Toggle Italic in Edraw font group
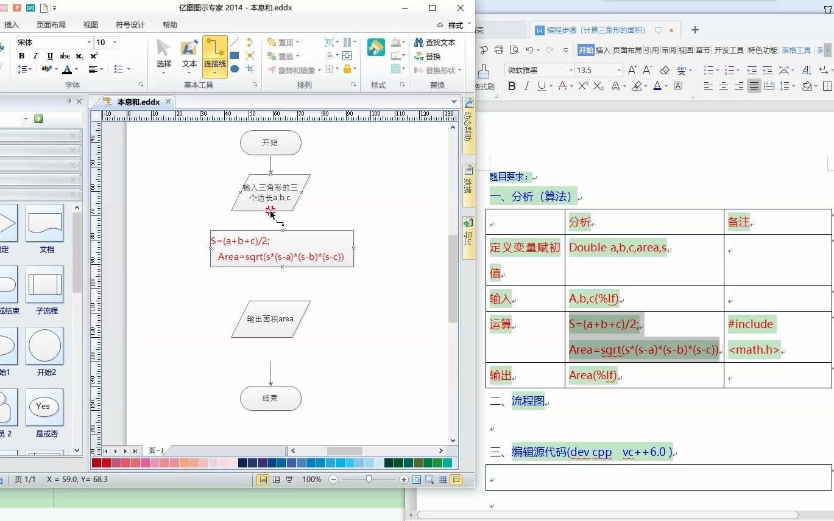This screenshot has width=834, height=521. pyautogui.click(x=35, y=56)
